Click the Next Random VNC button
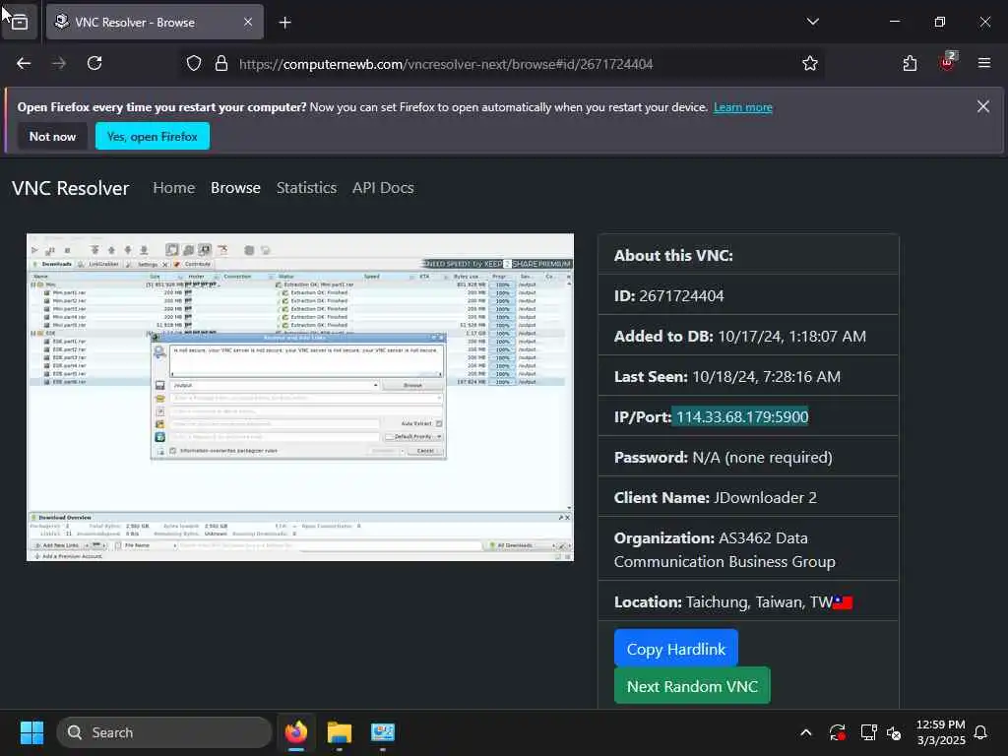Viewport: 1008px width, 756px height. pyautogui.click(x=692, y=686)
